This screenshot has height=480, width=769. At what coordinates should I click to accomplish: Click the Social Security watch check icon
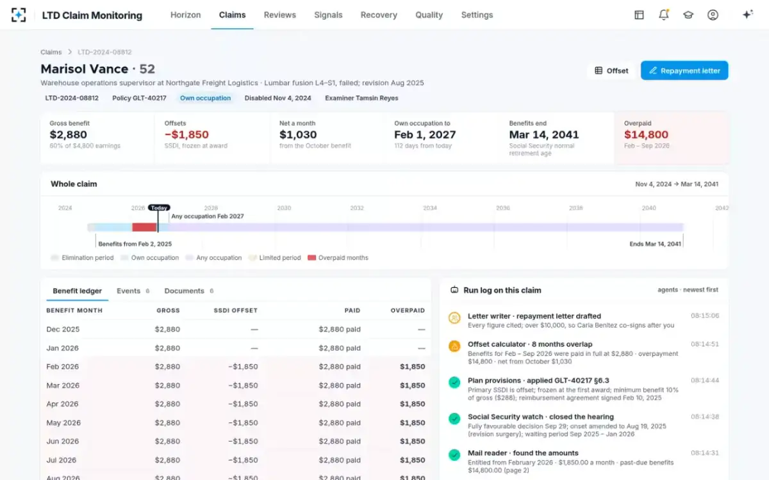[x=454, y=419]
